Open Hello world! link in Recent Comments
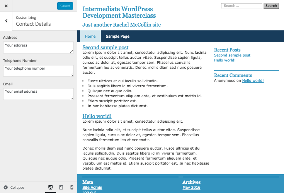This screenshot has width=284, height=193. click(x=253, y=81)
